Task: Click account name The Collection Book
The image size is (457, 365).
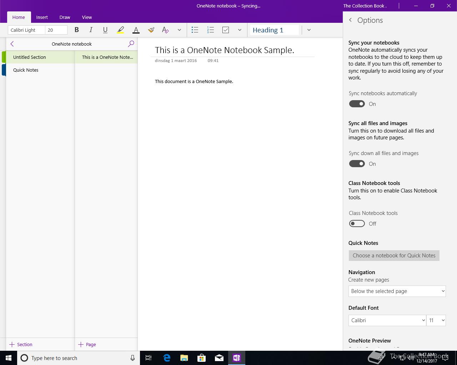Action: [x=365, y=6]
